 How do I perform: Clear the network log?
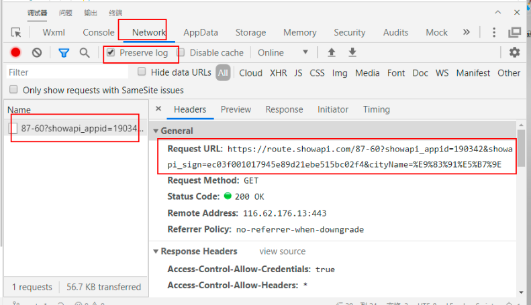pyautogui.click(x=37, y=53)
